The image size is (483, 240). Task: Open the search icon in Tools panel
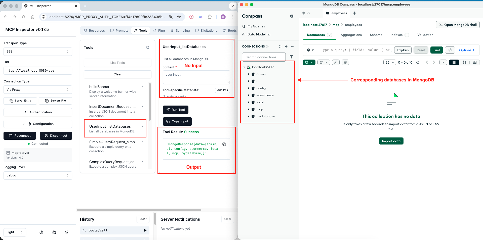click(x=148, y=47)
